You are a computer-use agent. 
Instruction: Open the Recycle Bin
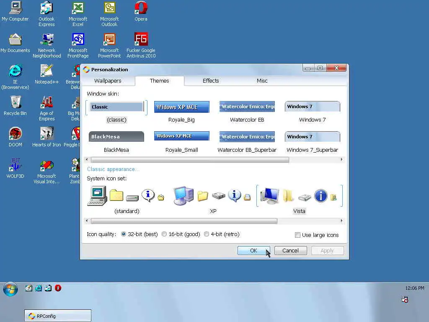(x=16, y=106)
